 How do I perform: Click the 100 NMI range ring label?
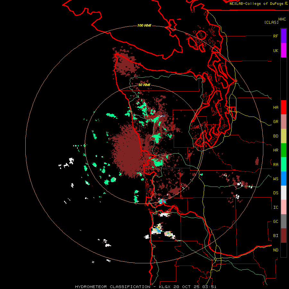coord(144,25)
